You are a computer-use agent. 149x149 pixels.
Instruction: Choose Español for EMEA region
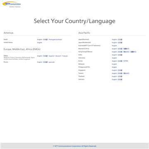coord(52,56)
